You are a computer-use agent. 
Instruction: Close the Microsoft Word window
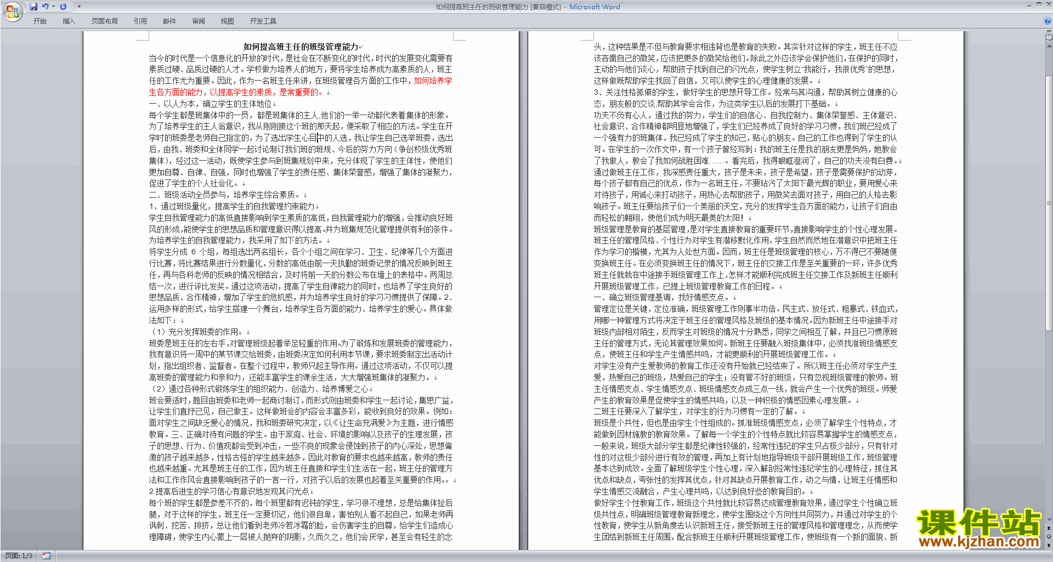click(x=1049, y=4)
